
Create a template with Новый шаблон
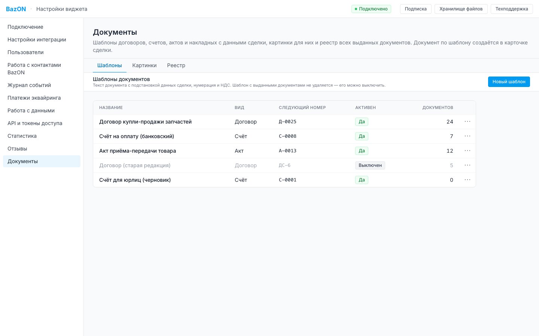(509, 82)
